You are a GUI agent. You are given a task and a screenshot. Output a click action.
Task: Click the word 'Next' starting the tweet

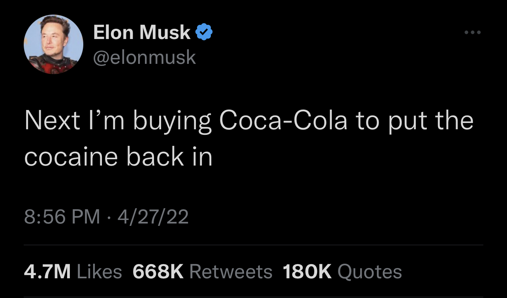(x=53, y=121)
